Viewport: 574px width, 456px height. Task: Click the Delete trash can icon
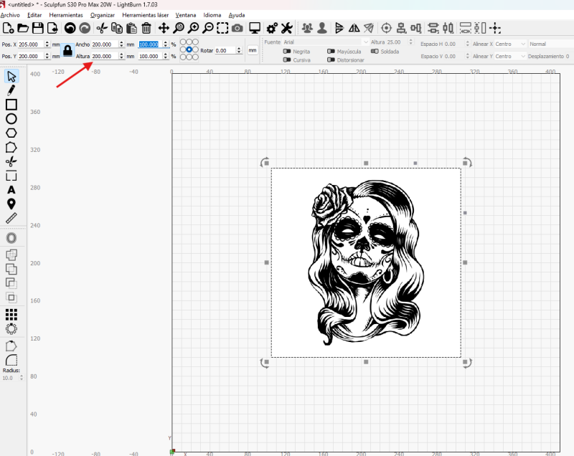point(146,28)
